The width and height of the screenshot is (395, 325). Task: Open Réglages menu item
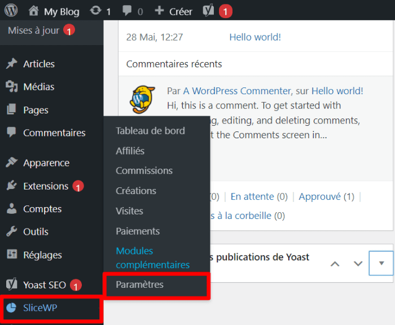tap(42, 255)
